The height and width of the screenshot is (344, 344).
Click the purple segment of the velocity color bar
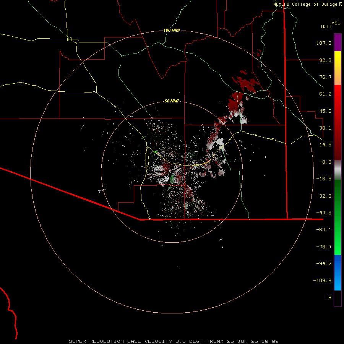(x=338, y=43)
